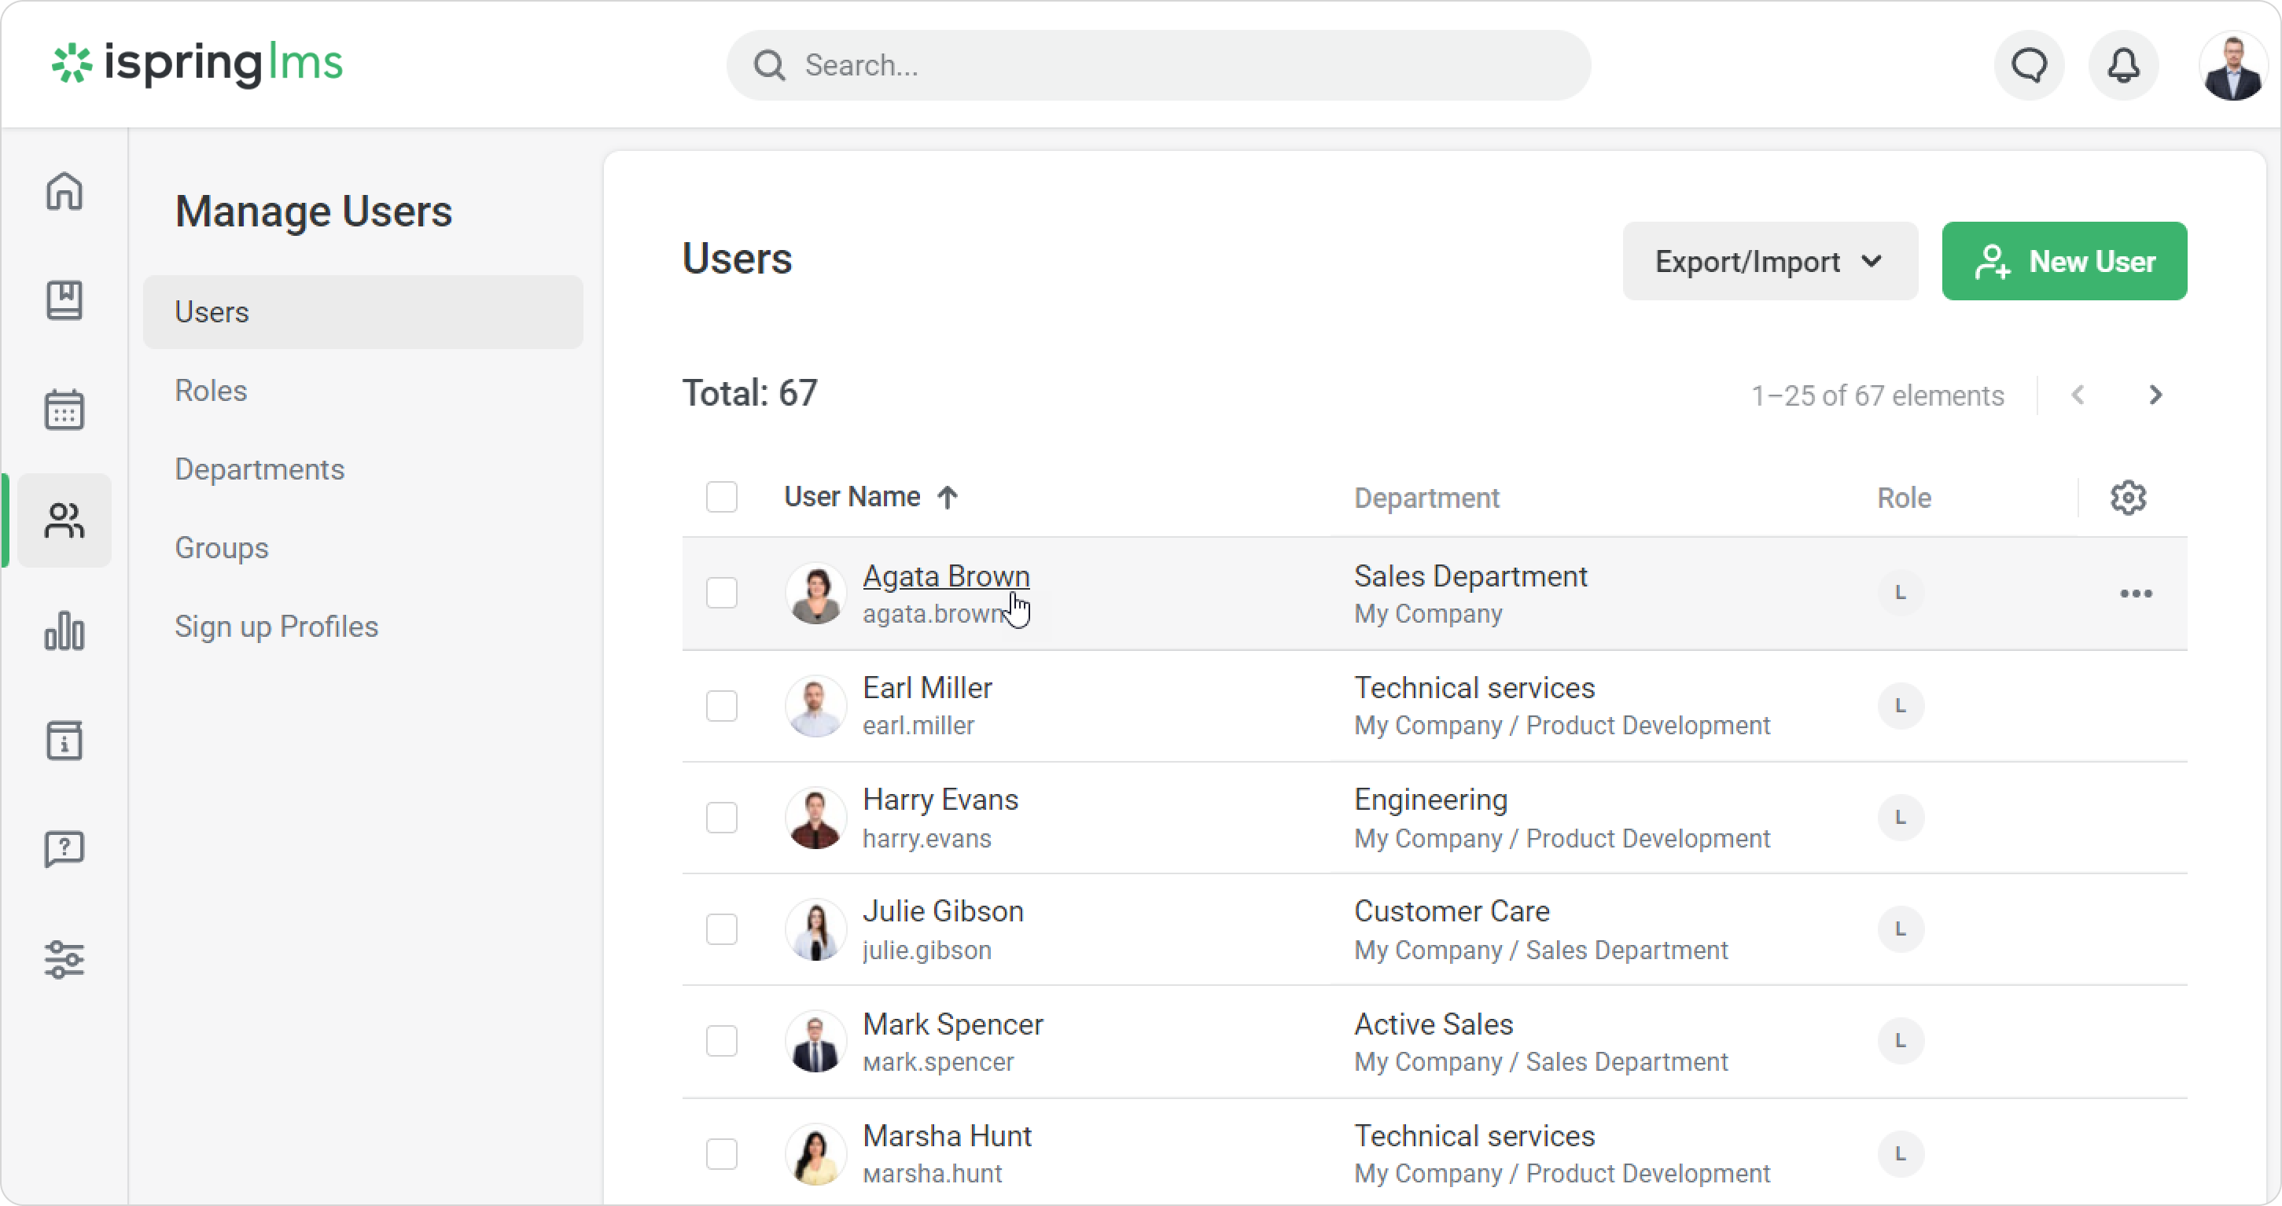Screen dimensions: 2282x1206
Task: Expand the Export/Import dropdown
Action: pos(1769,261)
